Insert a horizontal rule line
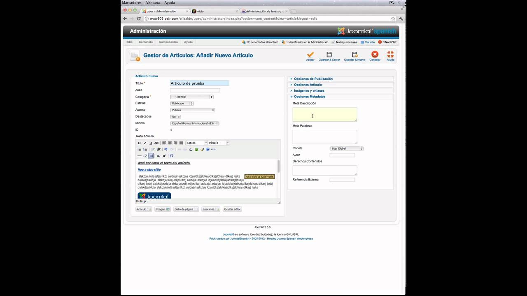This screenshot has width=527, height=296. click(x=139, y=156)
